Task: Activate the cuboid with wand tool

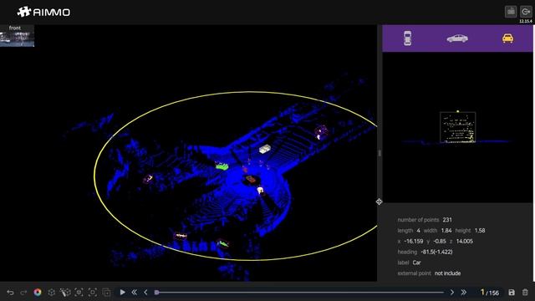Action: tap(65, 293)
